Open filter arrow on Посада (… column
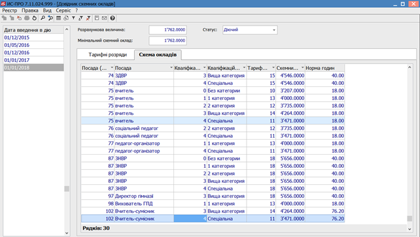The image size is (420, 237). [x=112, y=68]
